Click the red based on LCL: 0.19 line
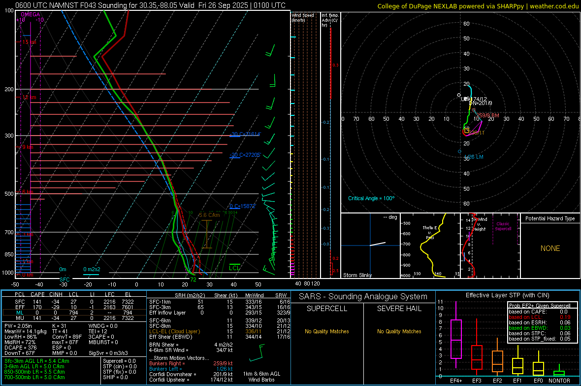 [x=540, y=317]
